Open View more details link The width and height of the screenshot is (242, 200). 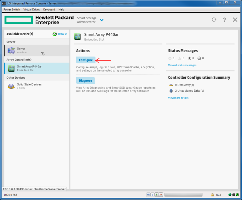(x=178, y=98)
